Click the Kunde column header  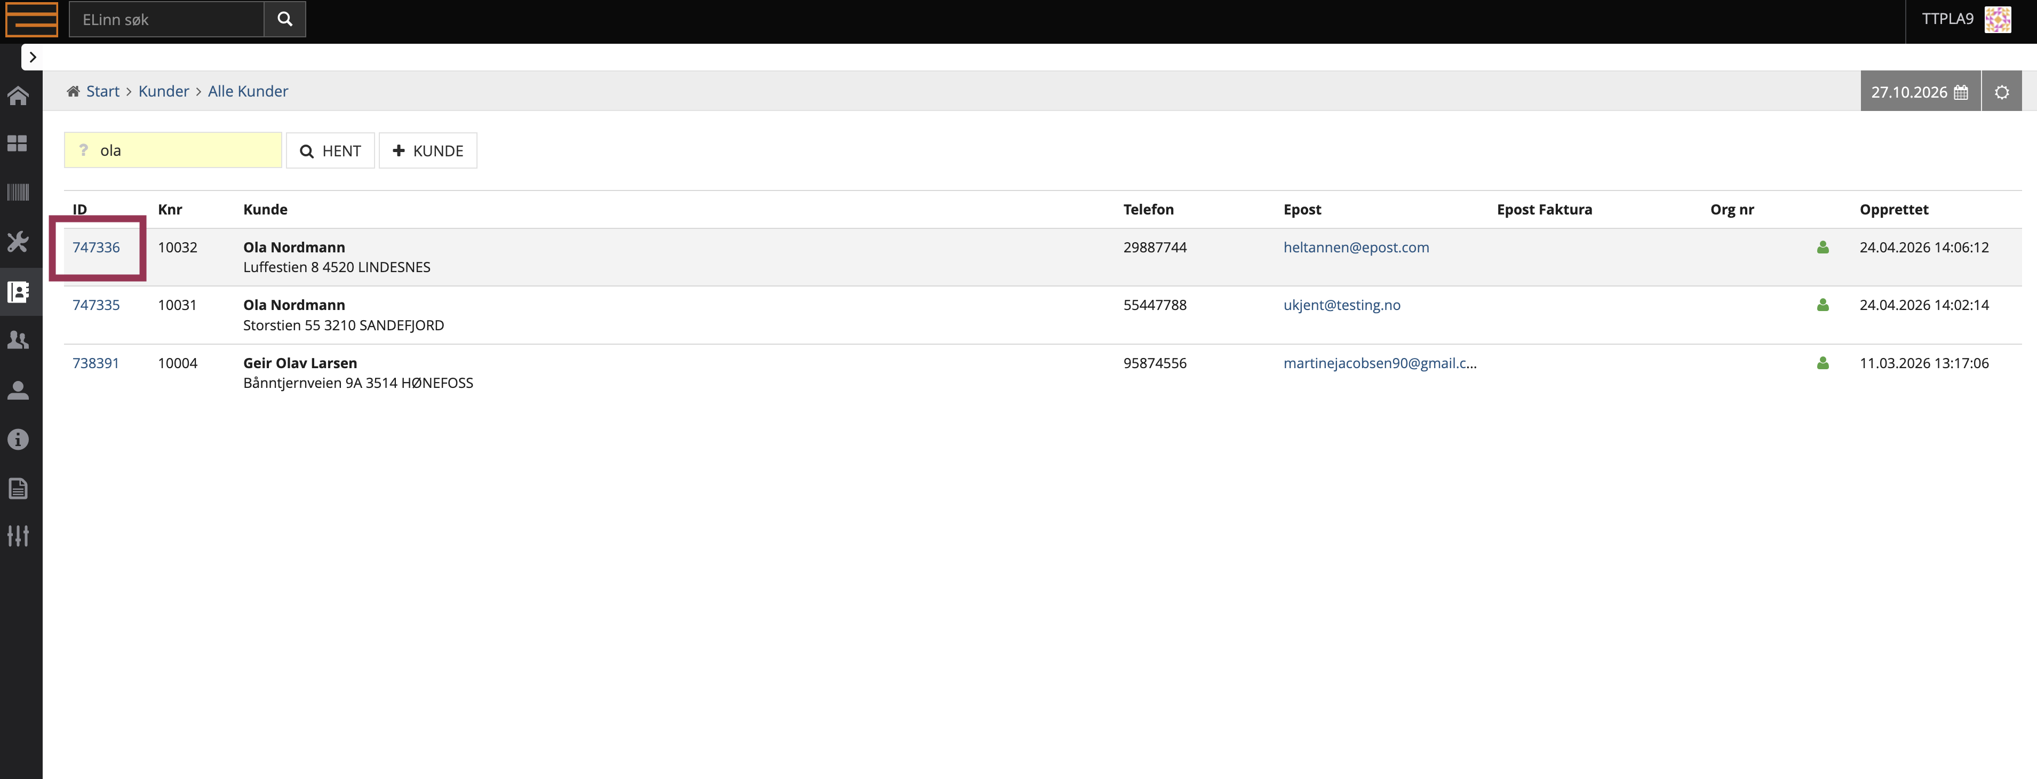(265, 210)
